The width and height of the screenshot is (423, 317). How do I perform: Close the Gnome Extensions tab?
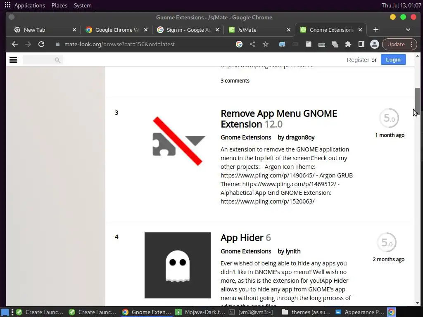(360, 30)
